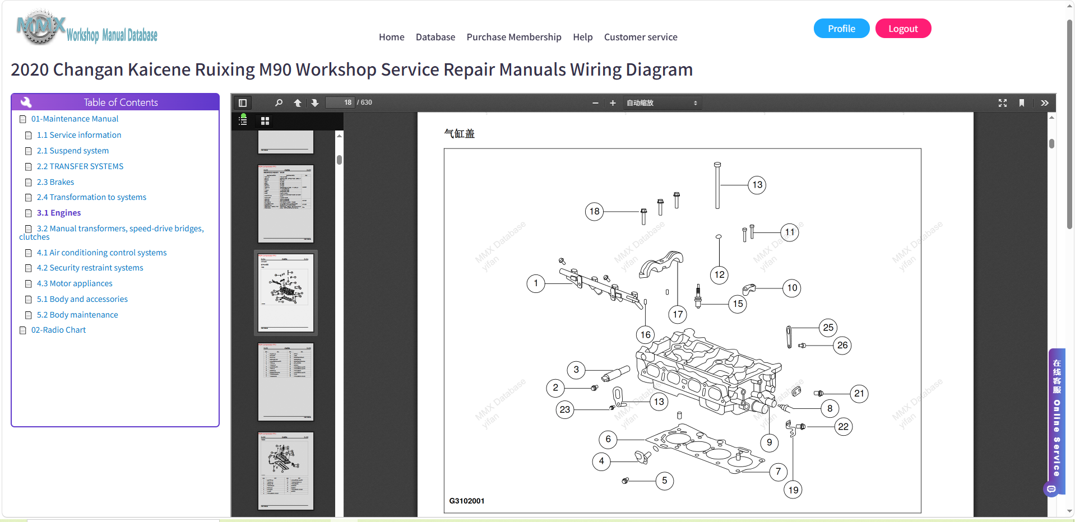Open 2.2 TRANSFER SYSTEMS chapter

(x=80, y=166)
